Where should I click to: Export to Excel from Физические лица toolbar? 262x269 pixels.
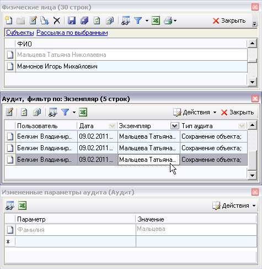click(x=156, y=20)
